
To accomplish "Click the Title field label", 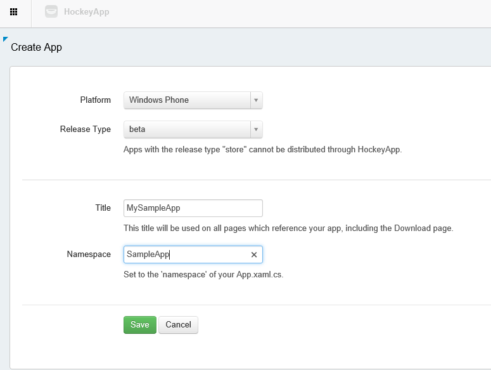I will [102, 208].
